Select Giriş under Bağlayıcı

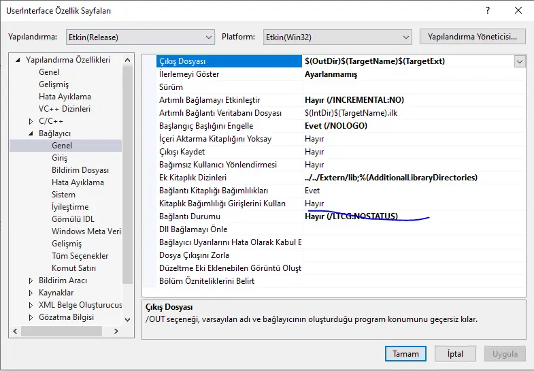point(59,158)
